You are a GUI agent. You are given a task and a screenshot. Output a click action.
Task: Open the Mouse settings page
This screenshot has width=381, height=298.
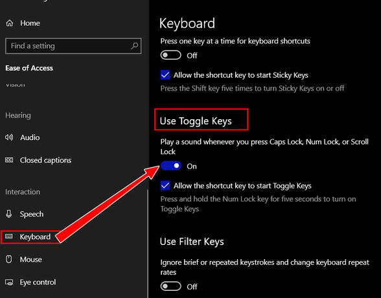pos(30,259)
